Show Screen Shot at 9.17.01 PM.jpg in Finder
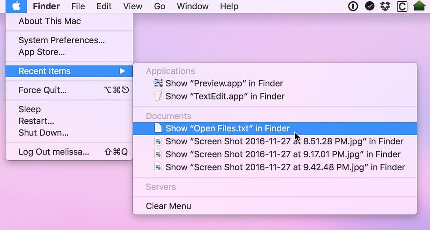 tap(283, 154)
